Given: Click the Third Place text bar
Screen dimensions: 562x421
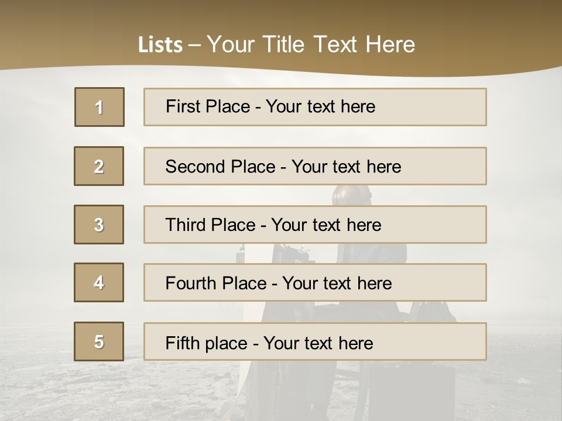Looking at the screenshot, I should 315,225.
